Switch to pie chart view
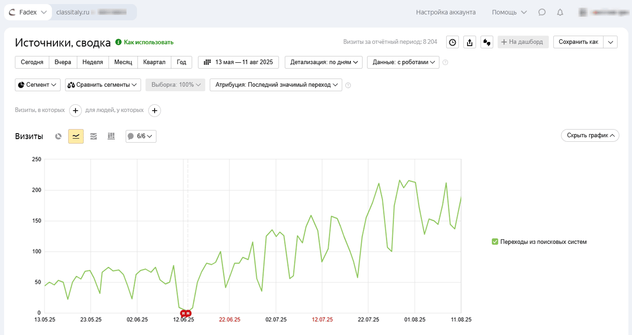This screenshot has width=632, height=335. pos(58,136)
